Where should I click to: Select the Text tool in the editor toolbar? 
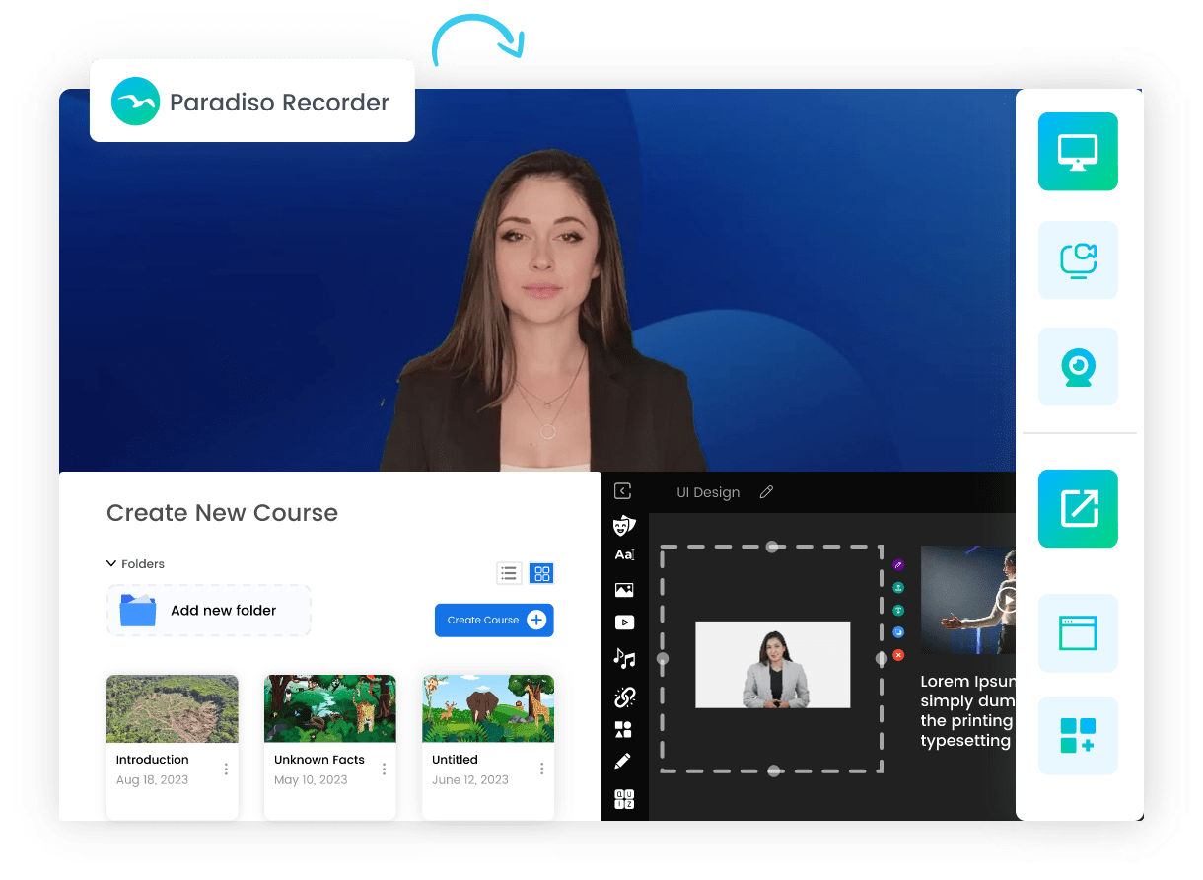click(624, 553)
